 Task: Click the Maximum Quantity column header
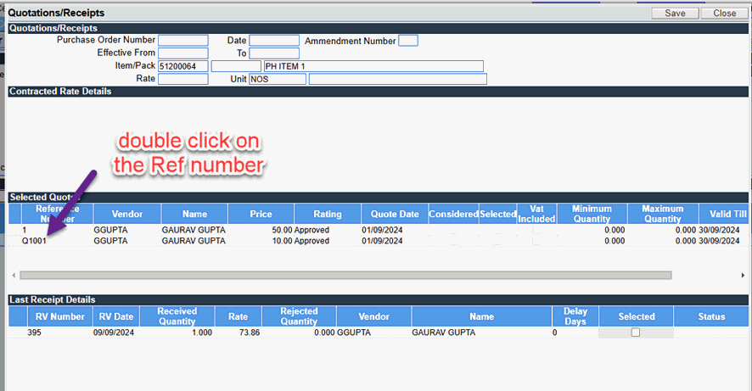(x=662, y=214)
